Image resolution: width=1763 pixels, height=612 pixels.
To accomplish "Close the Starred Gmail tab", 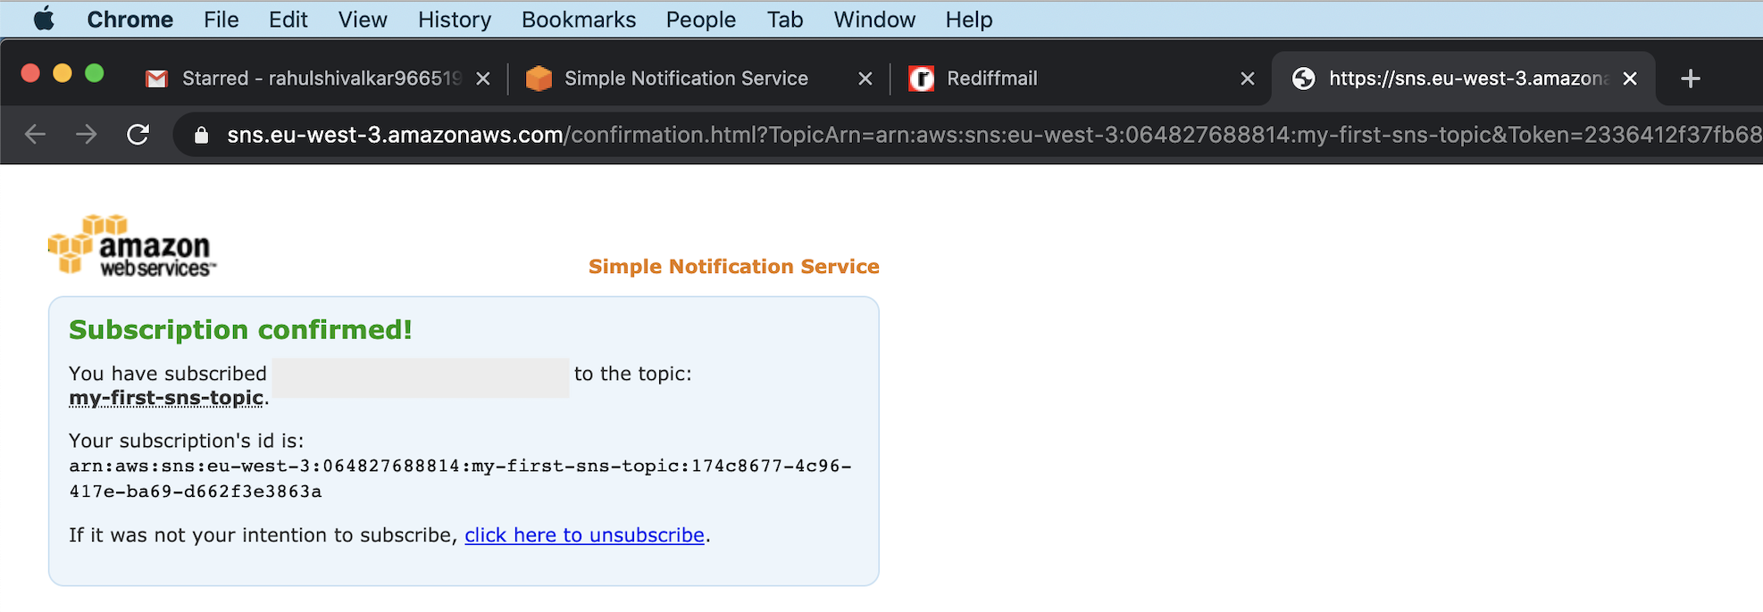I will coord(482,79).
